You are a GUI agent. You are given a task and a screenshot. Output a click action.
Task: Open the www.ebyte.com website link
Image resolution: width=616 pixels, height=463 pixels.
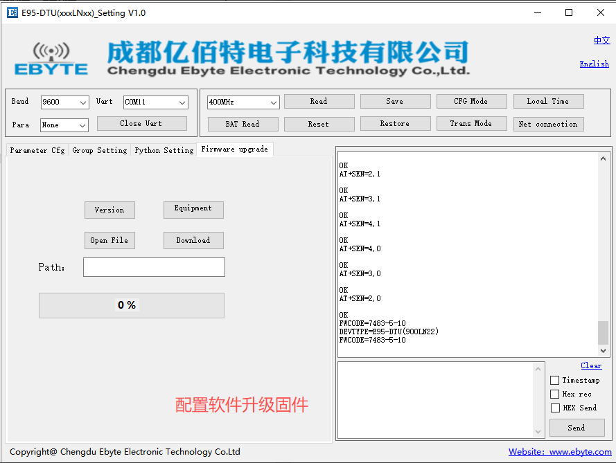click(560, 452)
